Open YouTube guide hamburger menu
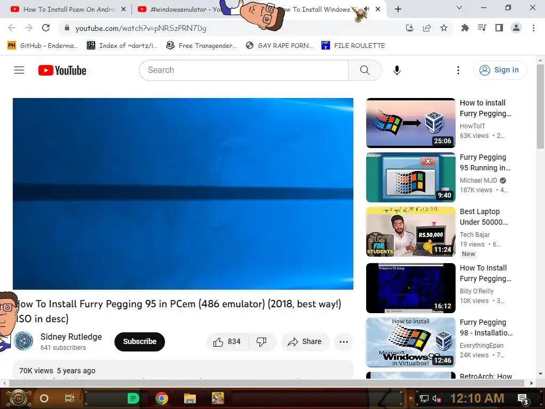545x409 pixels. 19,70
